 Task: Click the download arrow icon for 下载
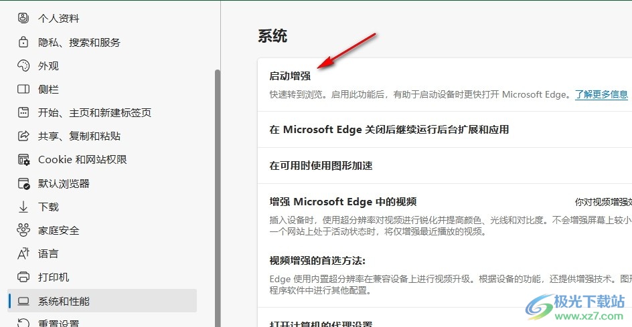pyautogui.click(x=24, y=207)
